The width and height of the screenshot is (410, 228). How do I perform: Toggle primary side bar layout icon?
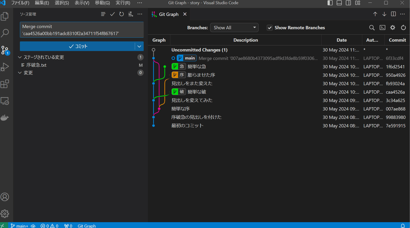(x=330, y=3)
